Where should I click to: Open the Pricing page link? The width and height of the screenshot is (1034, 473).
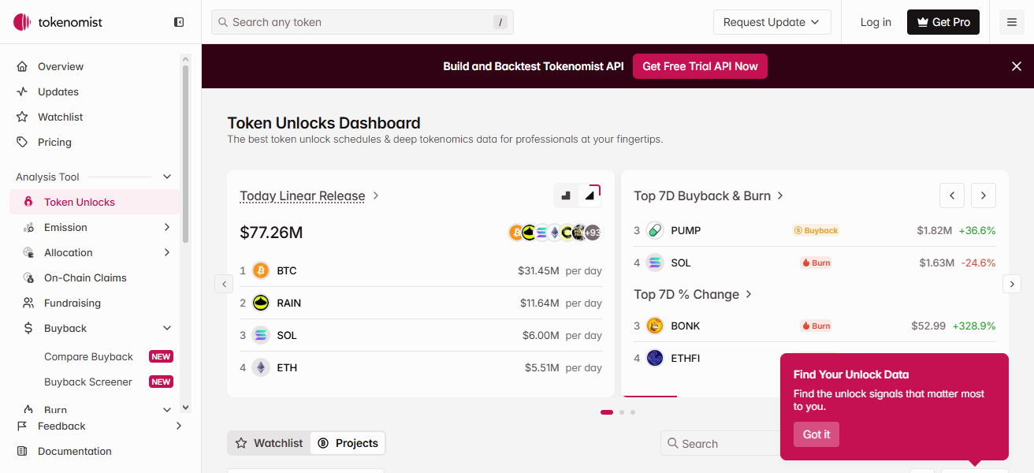[54, 142]
